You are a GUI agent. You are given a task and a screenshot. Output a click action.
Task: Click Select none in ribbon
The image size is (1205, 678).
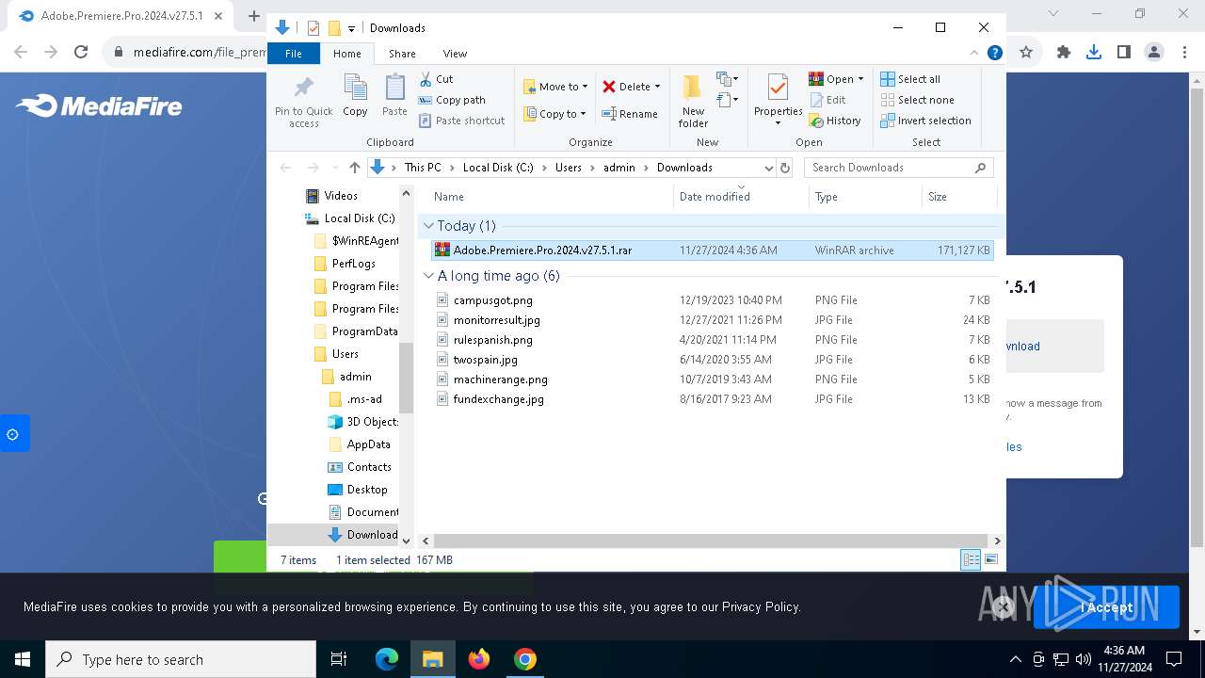[918, 100]
